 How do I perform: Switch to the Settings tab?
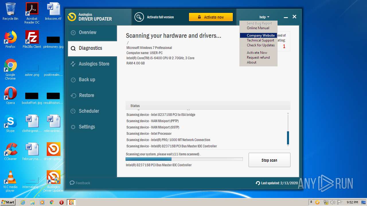92,127
